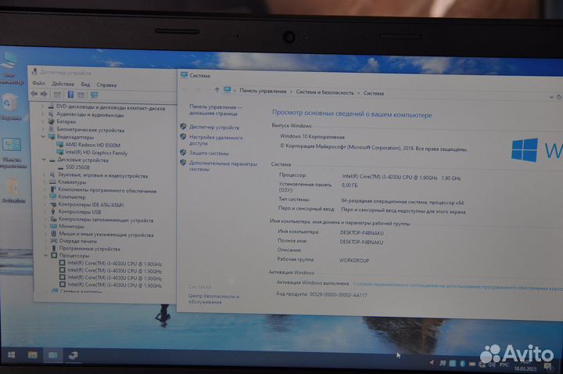Click the computer icon in System breadcrumb

[228, 90]
